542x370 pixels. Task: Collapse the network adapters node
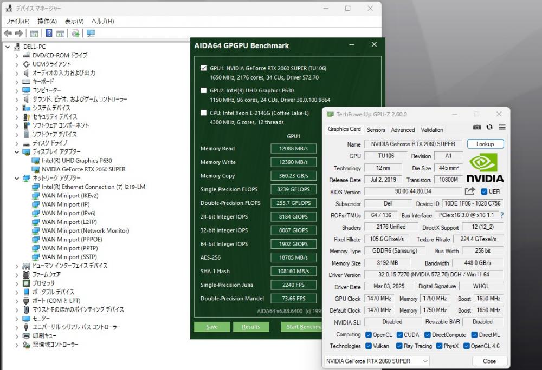[x=17, y=178]
